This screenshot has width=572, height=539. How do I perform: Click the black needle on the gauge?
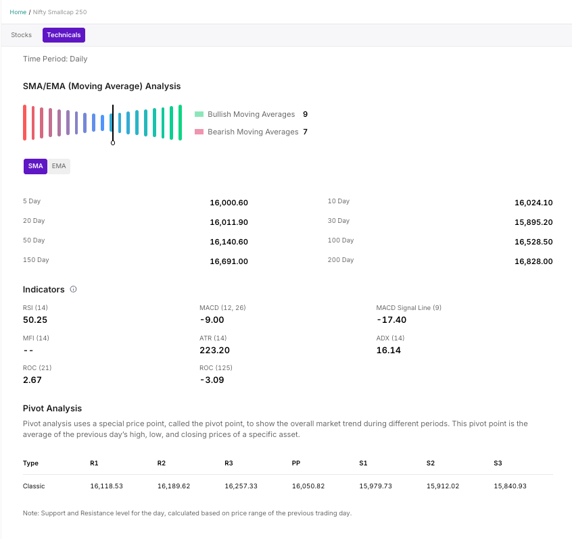pos(113,122)
